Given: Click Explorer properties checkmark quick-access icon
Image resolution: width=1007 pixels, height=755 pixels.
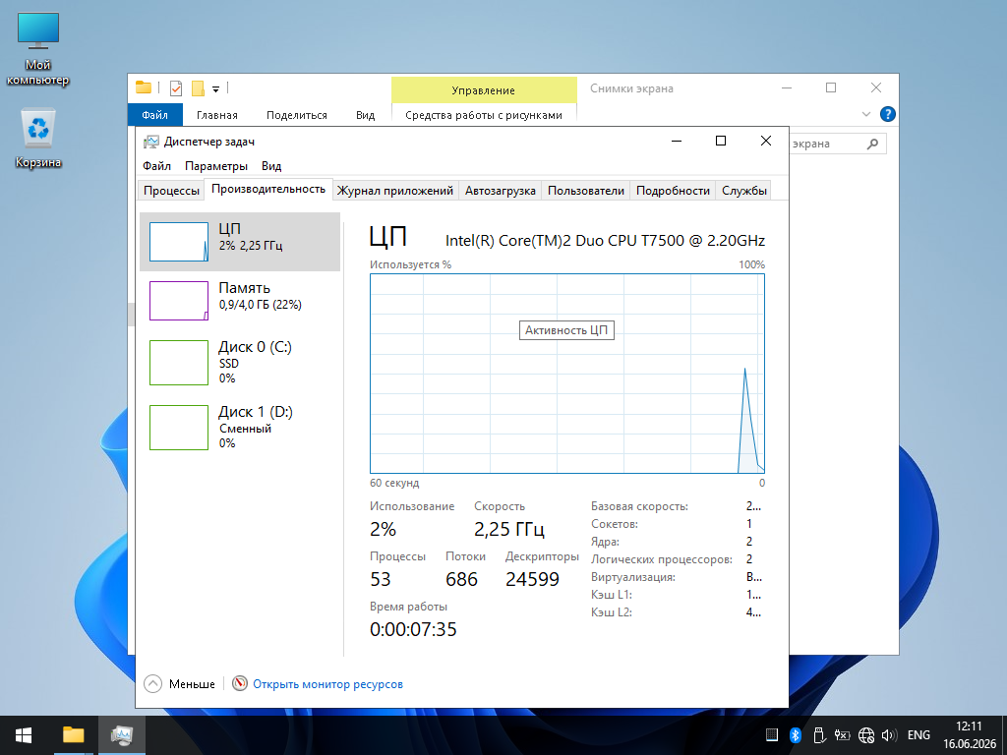Looking at the screenshot, I should (x=175, y=87).
